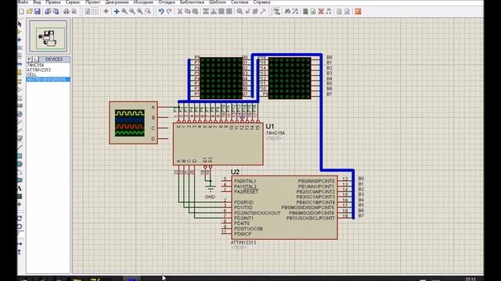Screen dimensions: 501x281
Task: Click the binoculars search-and-tag icon
Action: (287, 12)
